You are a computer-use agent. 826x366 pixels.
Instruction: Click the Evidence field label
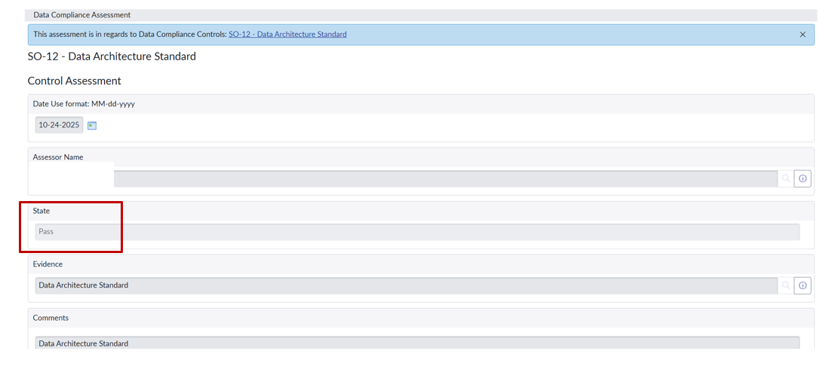pyautogui.click(x=48, y=264)
